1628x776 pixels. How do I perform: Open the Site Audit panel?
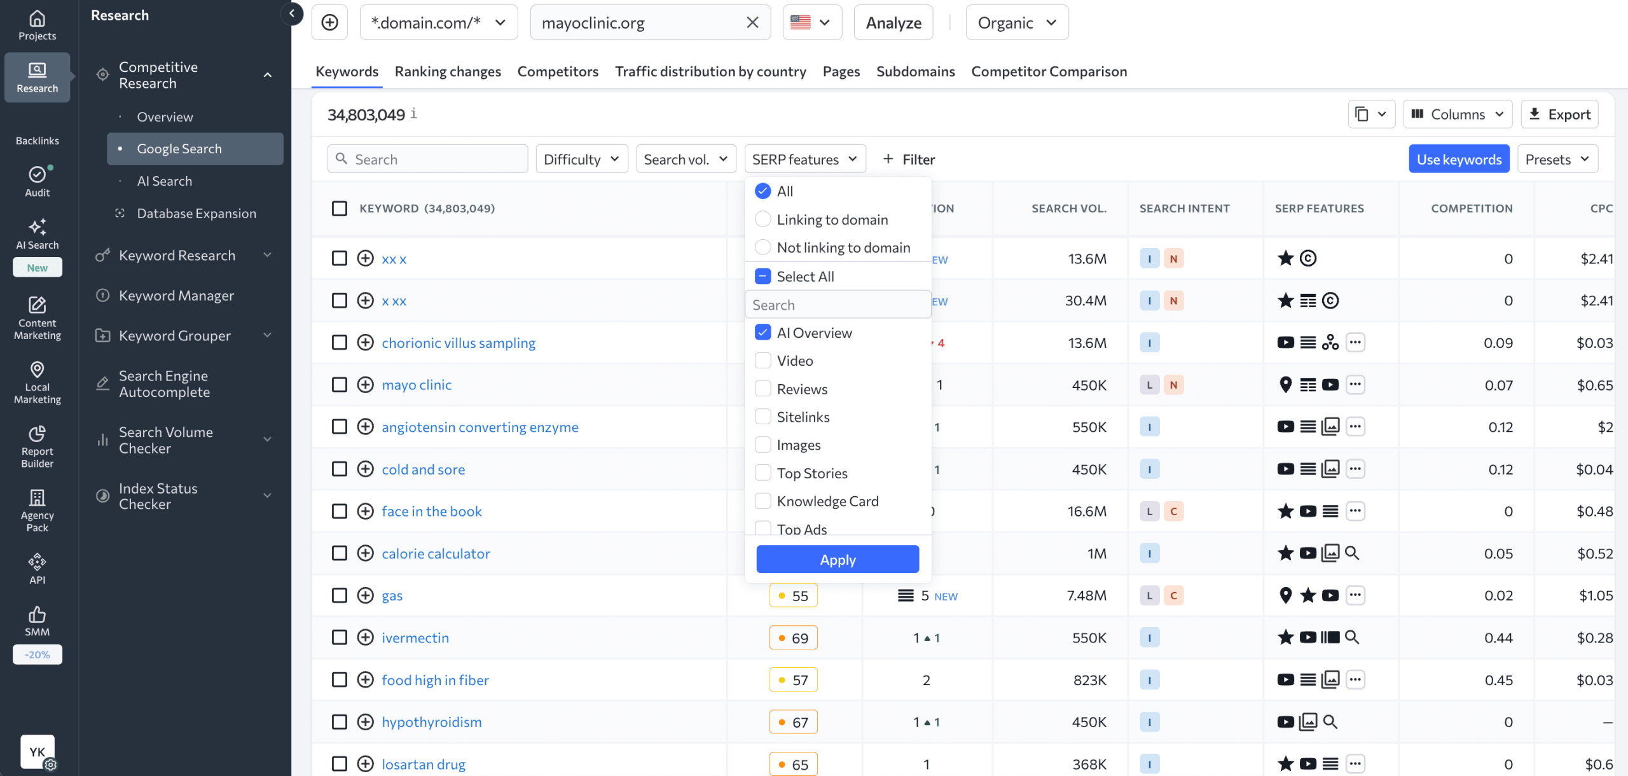pos(37,181)
